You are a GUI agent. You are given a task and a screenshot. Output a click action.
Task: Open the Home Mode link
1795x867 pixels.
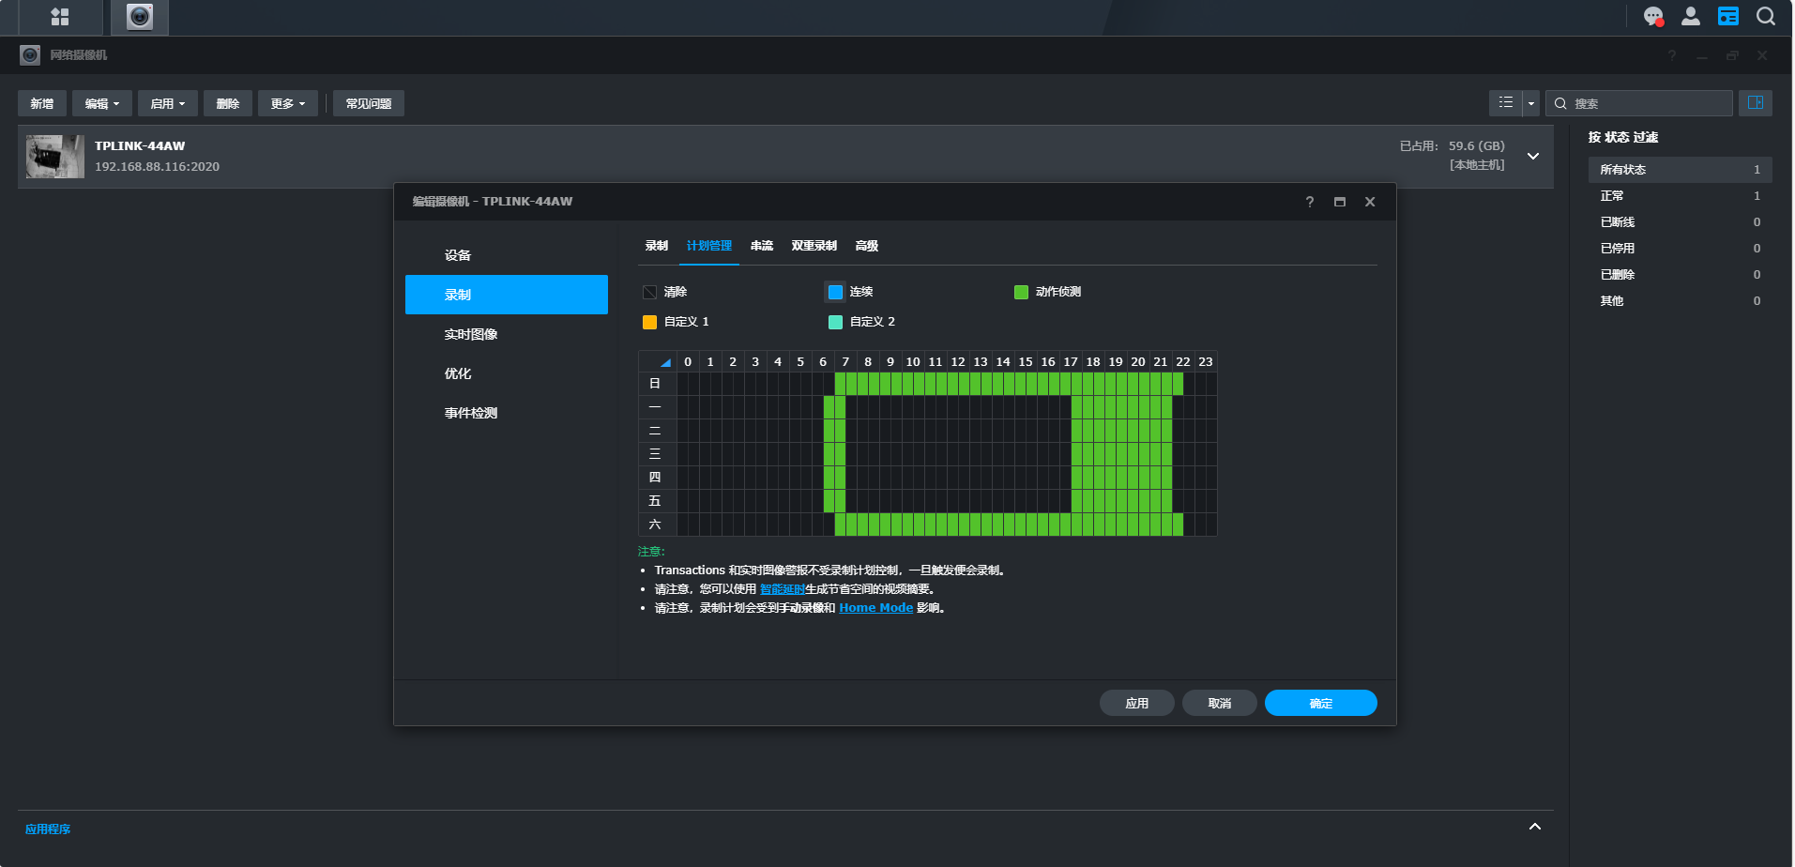coord(875,608)
